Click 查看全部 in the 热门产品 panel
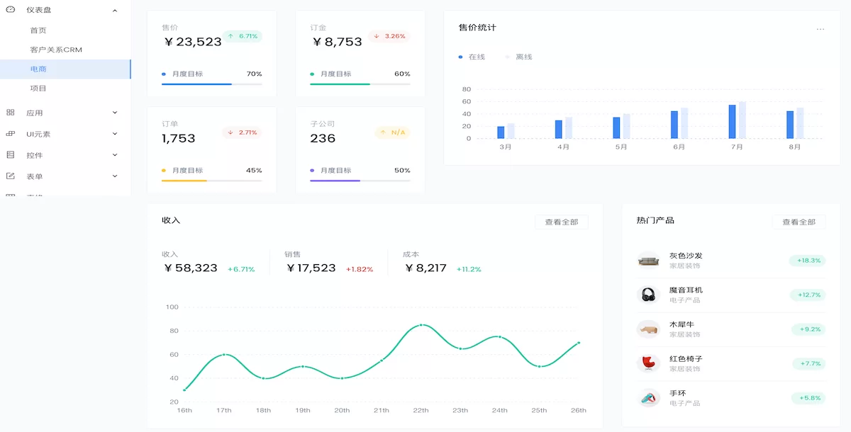851x432 pixels. 797,221
